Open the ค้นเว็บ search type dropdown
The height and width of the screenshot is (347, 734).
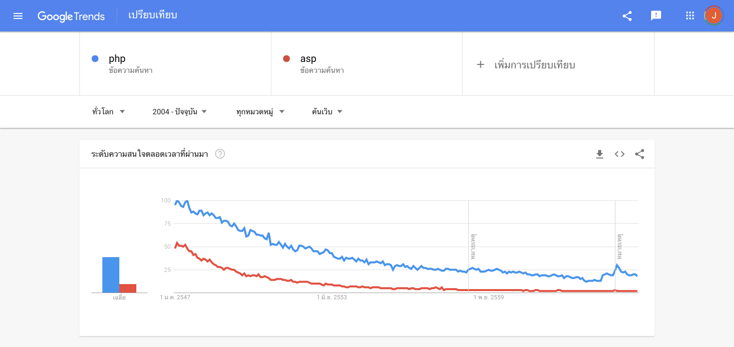327,112
